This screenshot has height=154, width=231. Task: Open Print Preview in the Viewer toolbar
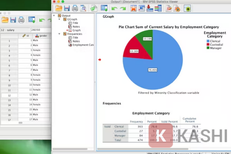83,8
